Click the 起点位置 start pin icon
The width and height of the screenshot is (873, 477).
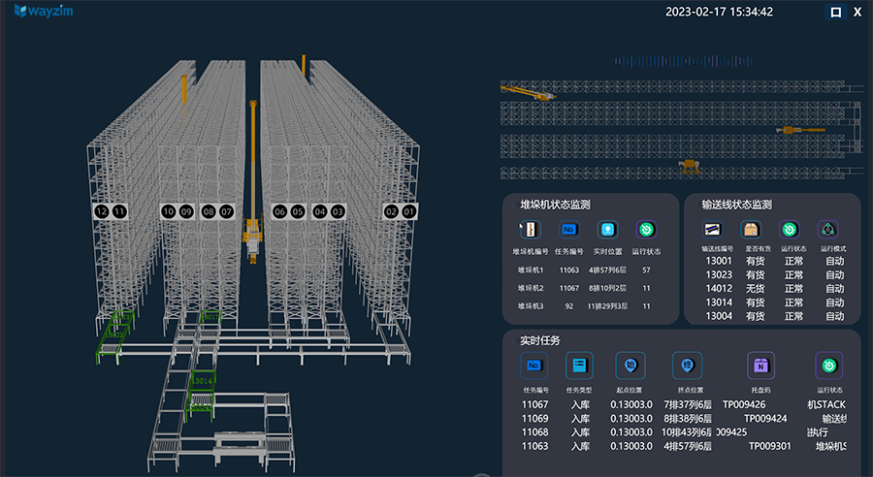[630, 366]
